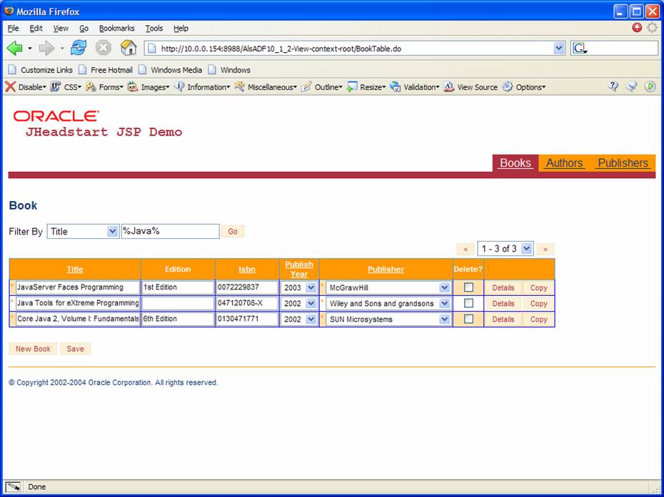The image size is (664, 497).
Task: Expand the McGrawHill publisher dropdown
Action: (x=444, y=287)
